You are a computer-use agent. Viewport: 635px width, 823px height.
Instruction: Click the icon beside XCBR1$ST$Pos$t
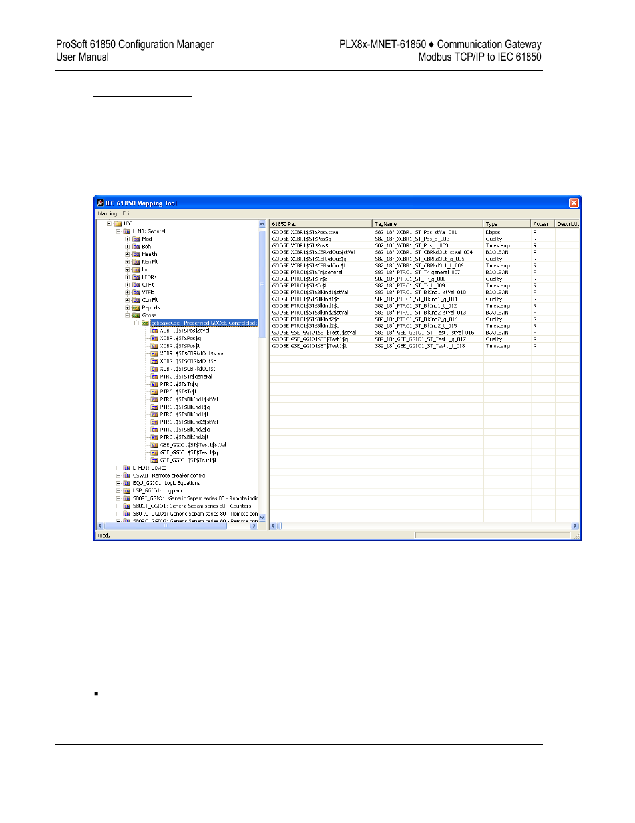pos(155,346)
